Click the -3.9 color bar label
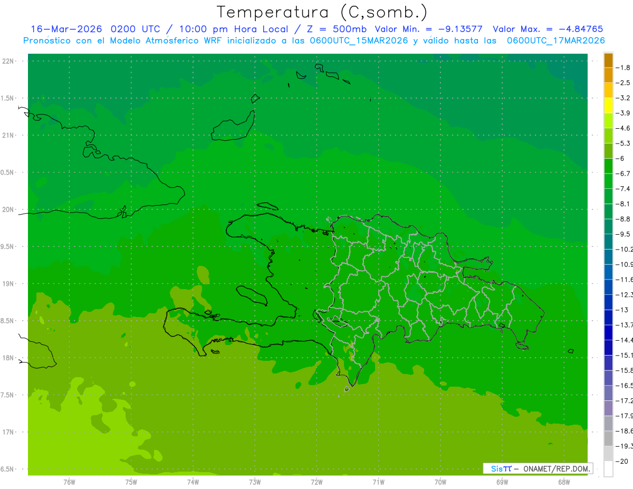633x489 pixels. (x=624, y=113)
